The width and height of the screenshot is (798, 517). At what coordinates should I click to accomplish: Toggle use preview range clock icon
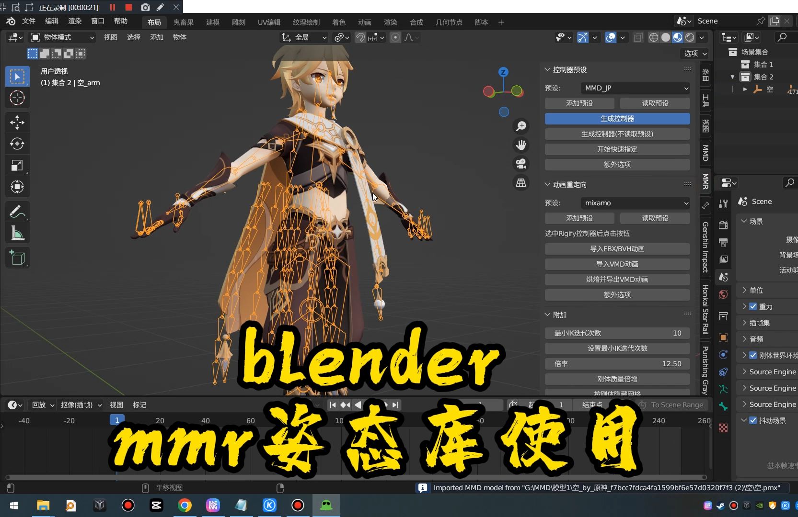tap(513, 405)
